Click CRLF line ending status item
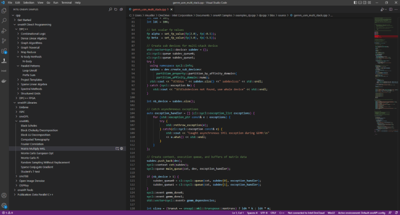 273,213
